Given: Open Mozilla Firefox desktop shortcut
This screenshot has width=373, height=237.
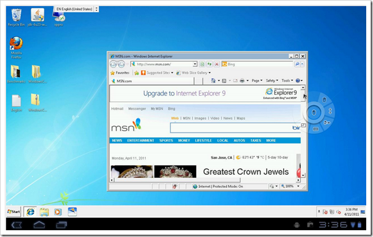Looking at the screenshot, I should tap(16, 48).
